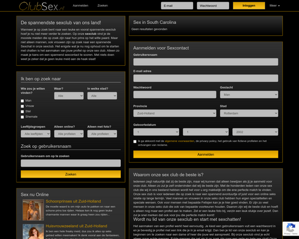
Task: Open the birth year 2002 dropdown
Action: 255,132
